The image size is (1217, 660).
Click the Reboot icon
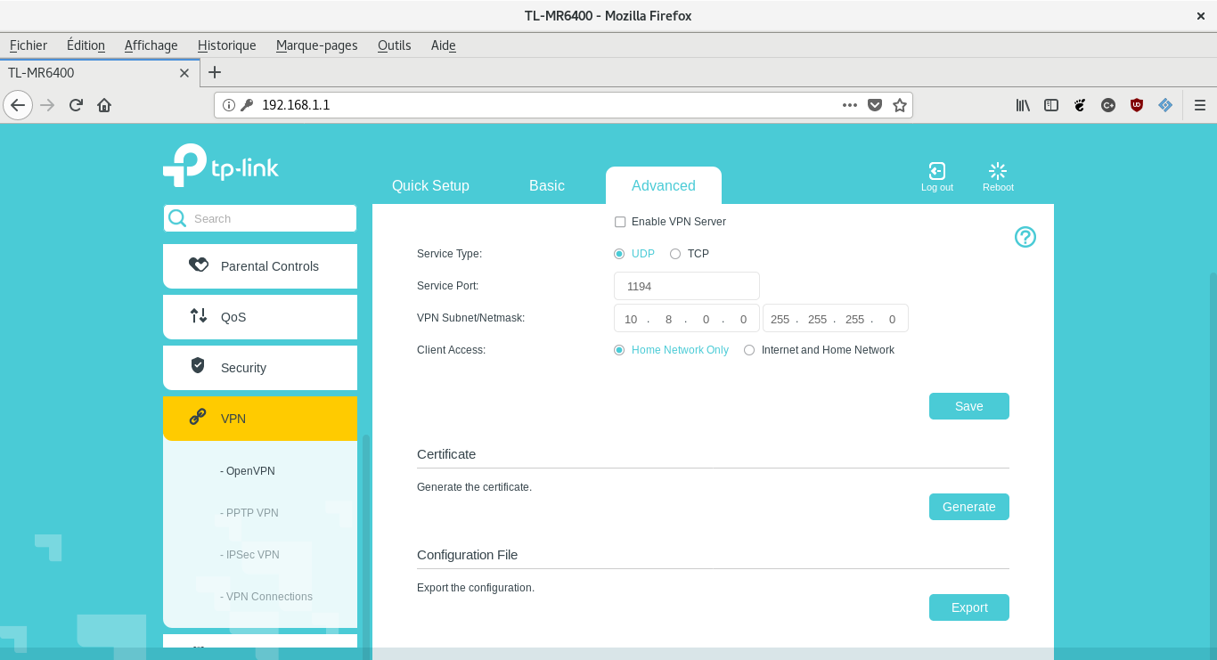998,171
